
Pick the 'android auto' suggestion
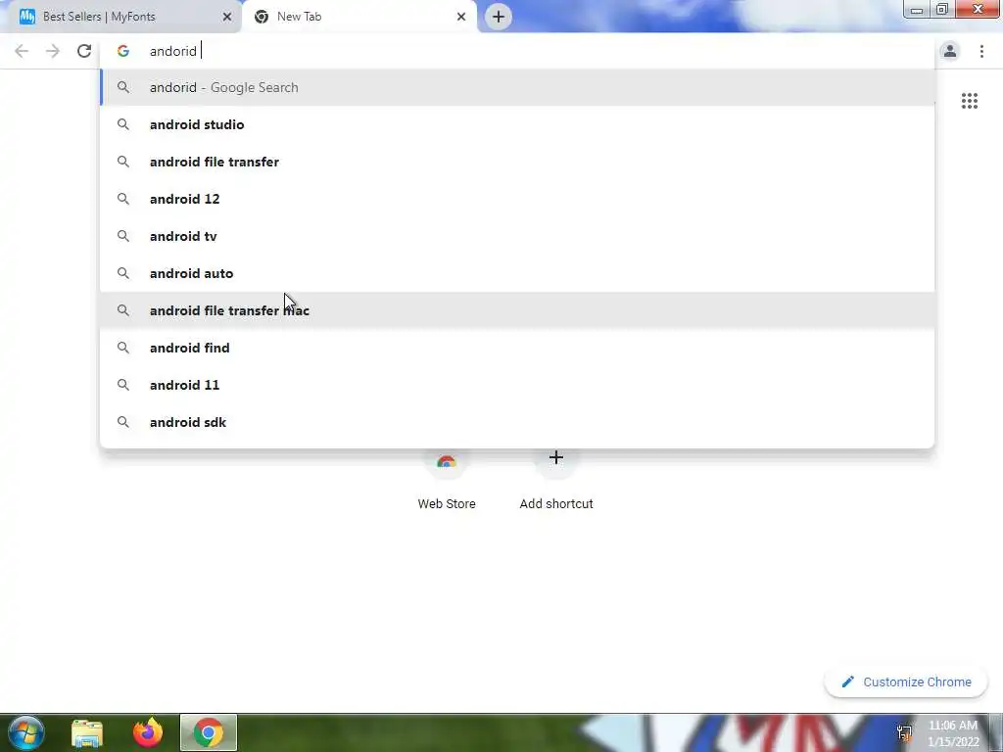pyautogui.click(x=517, y=273)
